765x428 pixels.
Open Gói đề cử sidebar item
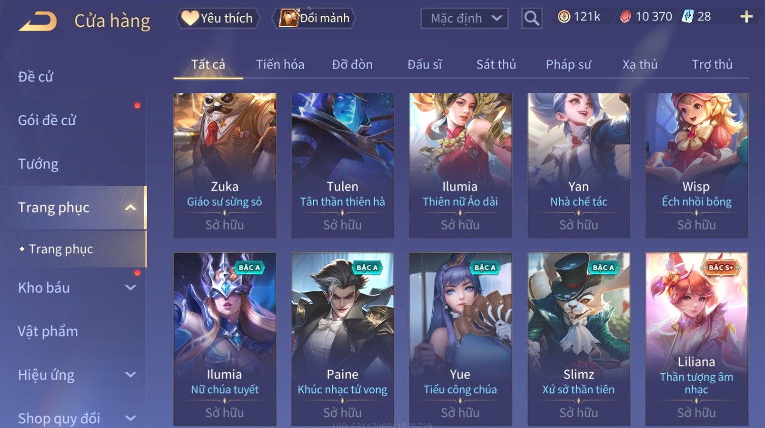pos(47,121)
